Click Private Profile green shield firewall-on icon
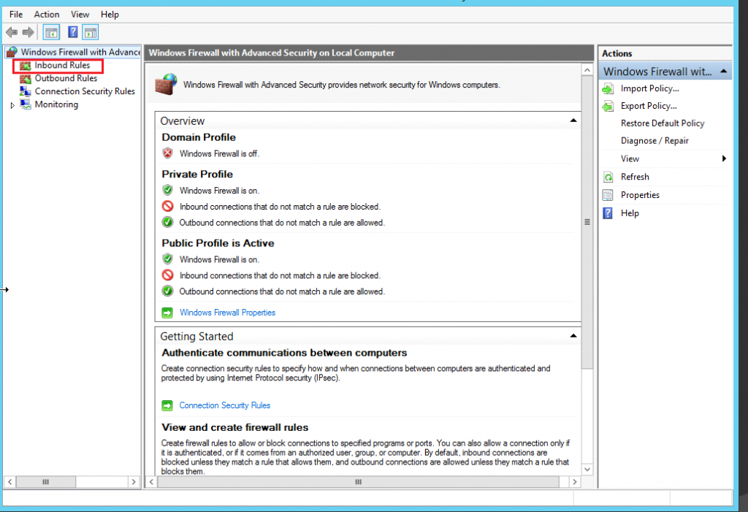 167,190
